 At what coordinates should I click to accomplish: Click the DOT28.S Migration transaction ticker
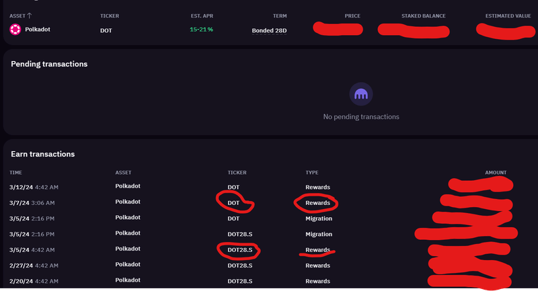coord(241,235)
